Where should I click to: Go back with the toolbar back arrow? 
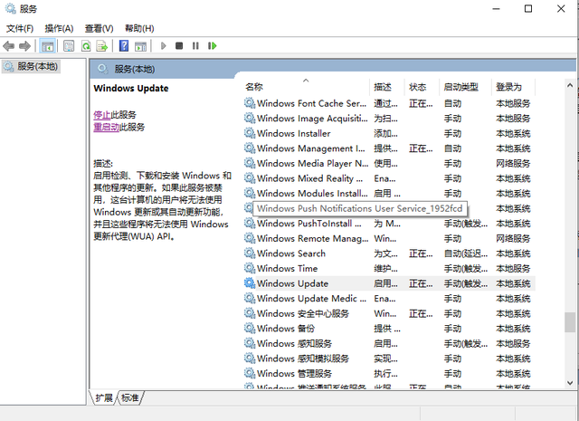click(8, 46)
